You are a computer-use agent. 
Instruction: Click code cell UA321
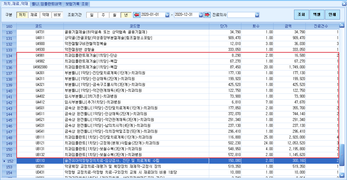coord(40,85)
